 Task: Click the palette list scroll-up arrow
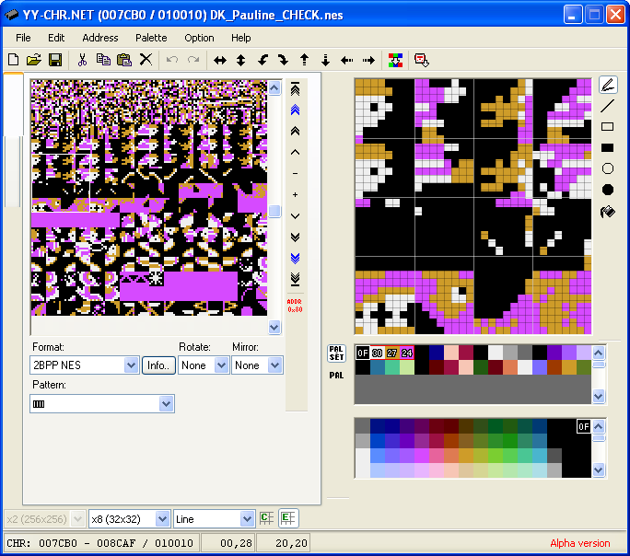[x=599, y=353]
